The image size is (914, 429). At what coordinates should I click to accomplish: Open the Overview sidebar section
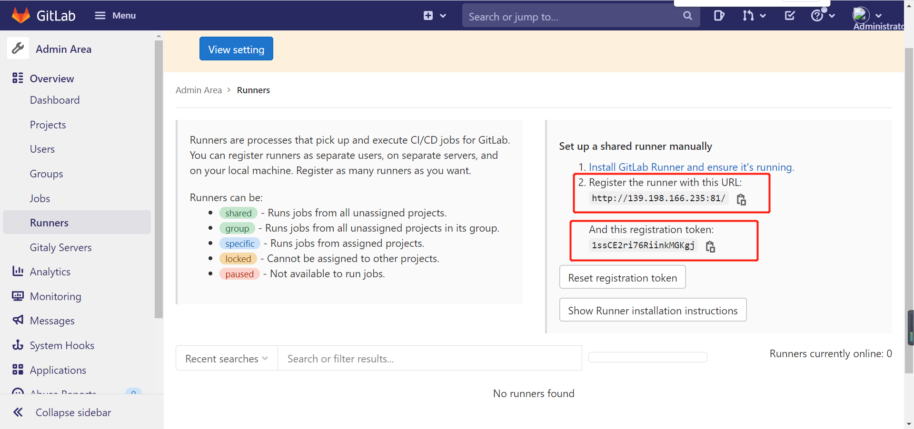tap(52, 78)
